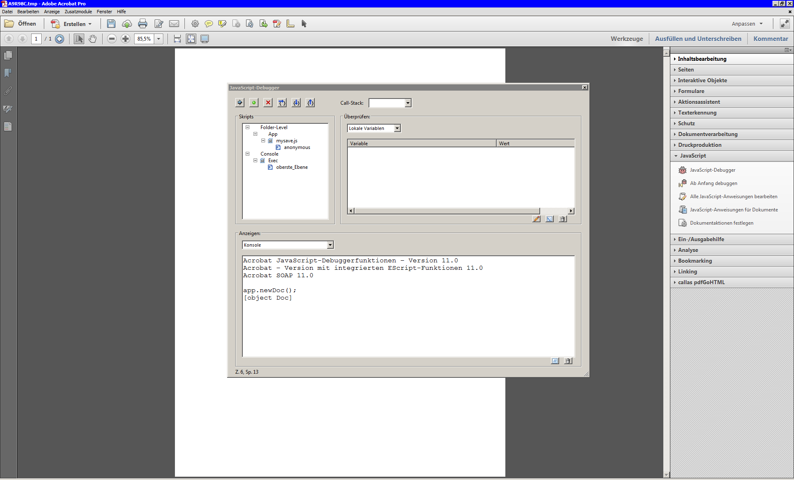This screenshot has width=794, height=480.
Task: Collapse the mysave.js tree node
Action: pyautogui.click(x=263, y=141)
